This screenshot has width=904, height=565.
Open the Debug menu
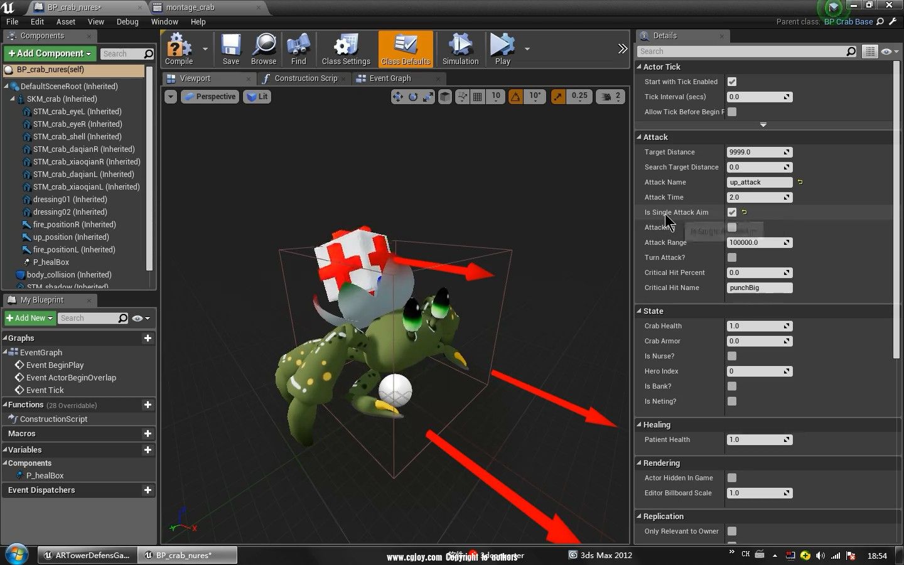click(x=127, y=21)
